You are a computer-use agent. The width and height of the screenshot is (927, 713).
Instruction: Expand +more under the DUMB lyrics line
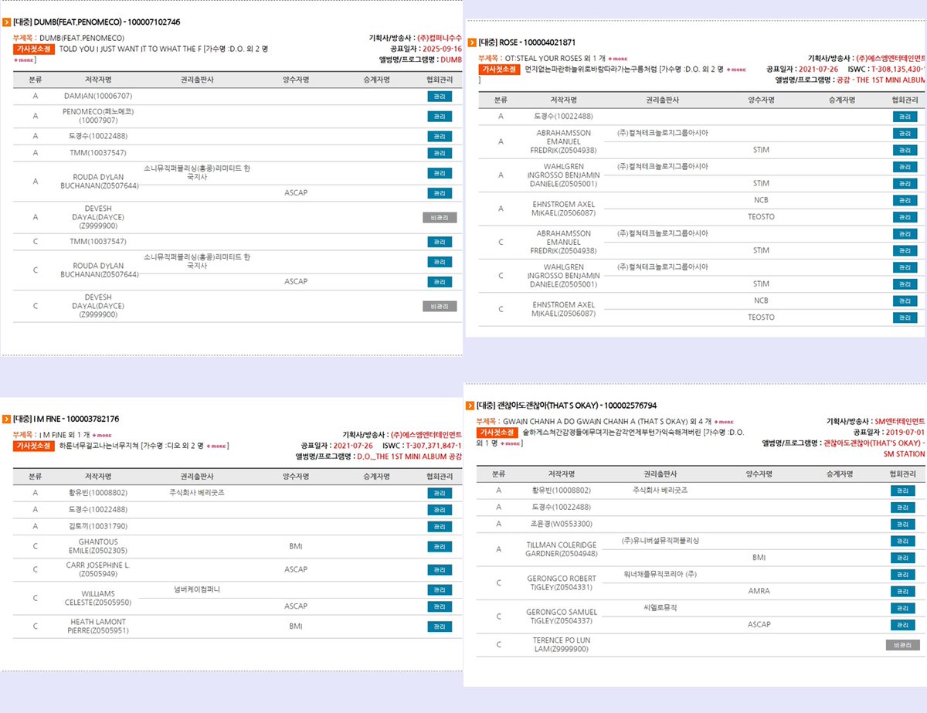[x=23, y=59]
